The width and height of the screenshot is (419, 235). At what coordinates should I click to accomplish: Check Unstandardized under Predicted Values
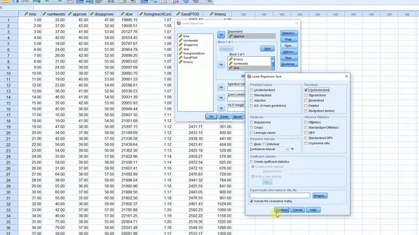click(251, 90)
